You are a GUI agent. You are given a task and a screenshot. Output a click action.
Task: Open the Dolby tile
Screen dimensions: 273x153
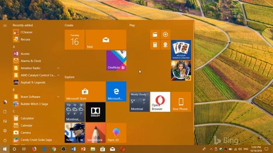pos(96,112)
